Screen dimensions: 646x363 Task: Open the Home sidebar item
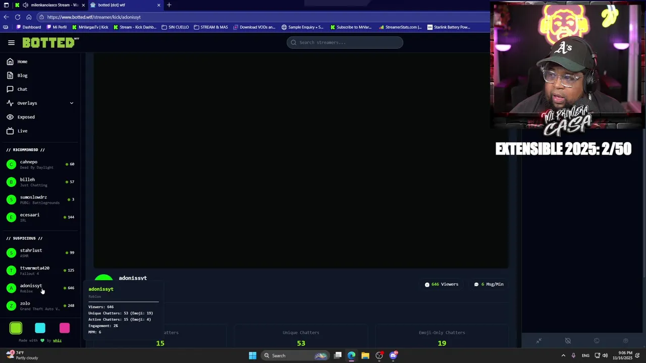tap(40, 62)
